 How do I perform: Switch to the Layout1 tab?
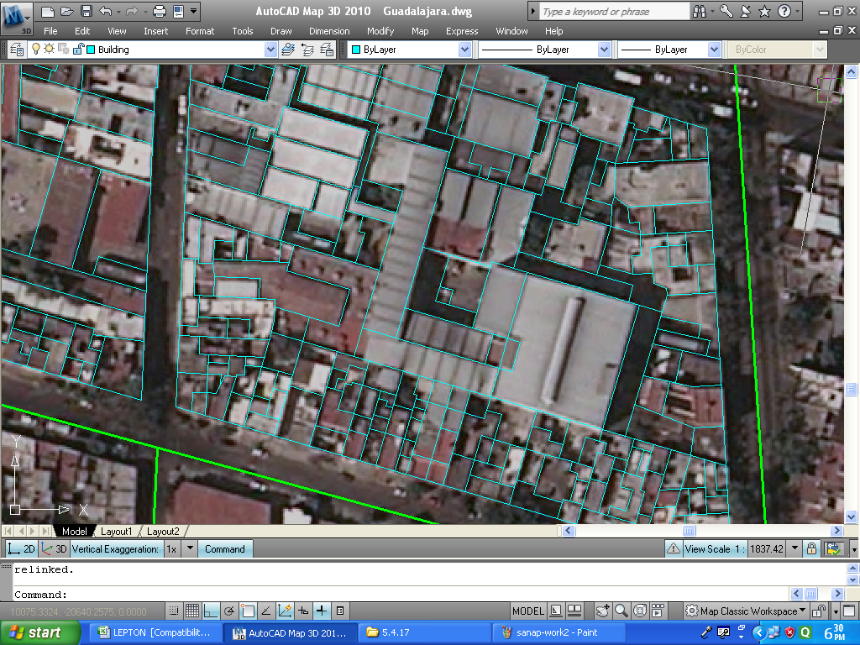pyautogui.click(x=116, y=532)
